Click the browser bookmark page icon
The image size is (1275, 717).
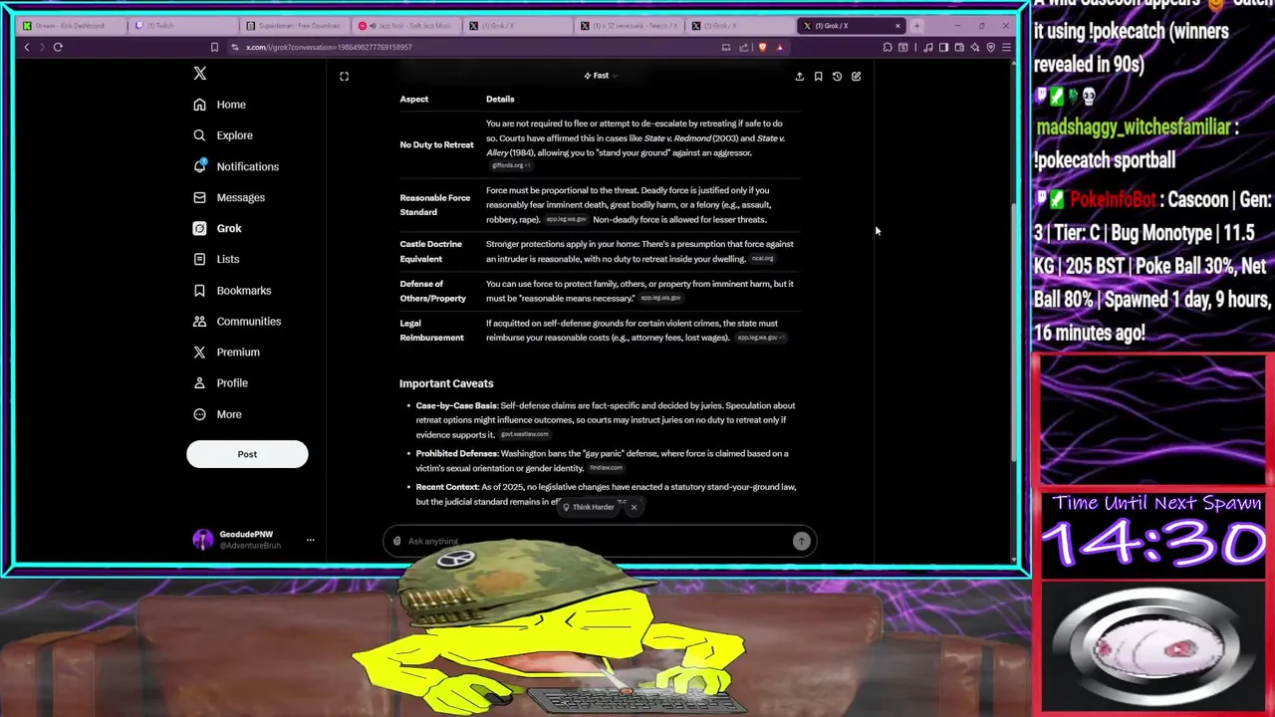(214, 47)
